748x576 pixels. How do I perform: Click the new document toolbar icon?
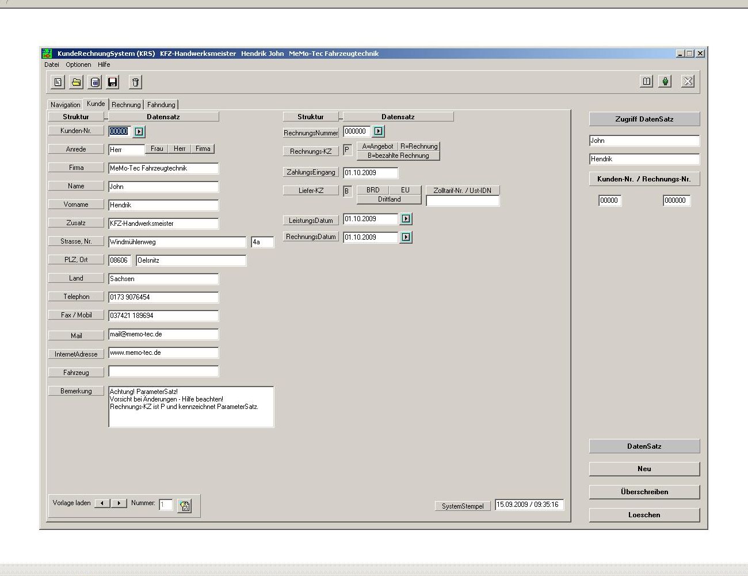(x=58, y=82)
